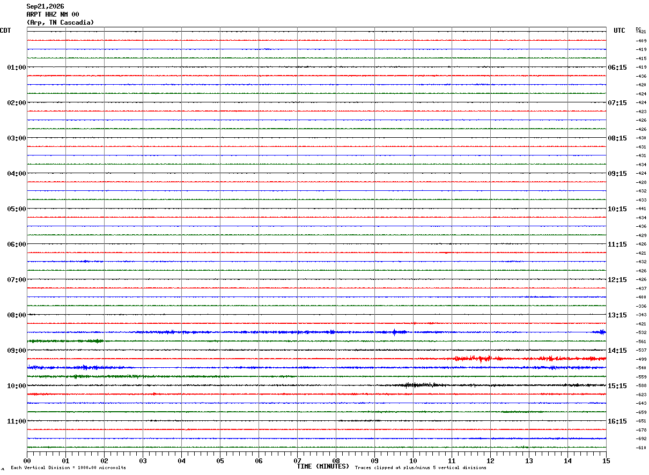Click the 09:00 CDT row label
The width and height of the screenshot is (649, 475).
17,351
